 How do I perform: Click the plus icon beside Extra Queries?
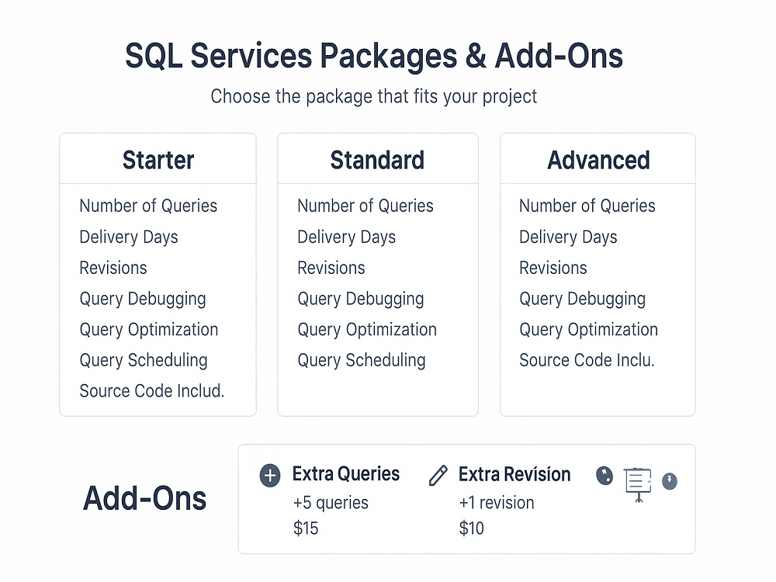270,476
